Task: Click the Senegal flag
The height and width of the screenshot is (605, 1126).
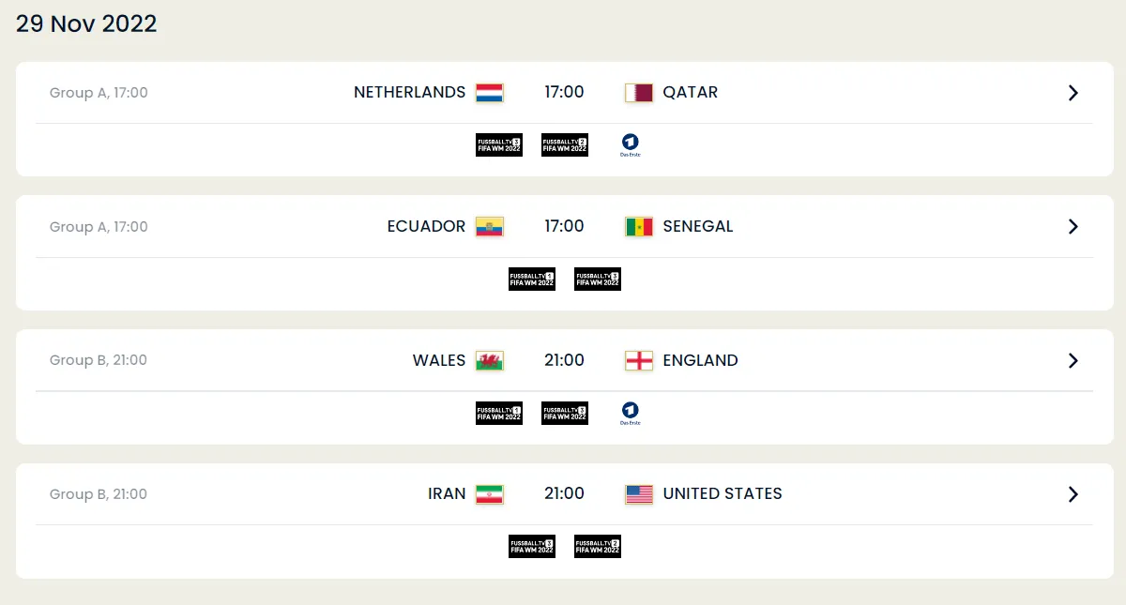Action: (639, 226)
